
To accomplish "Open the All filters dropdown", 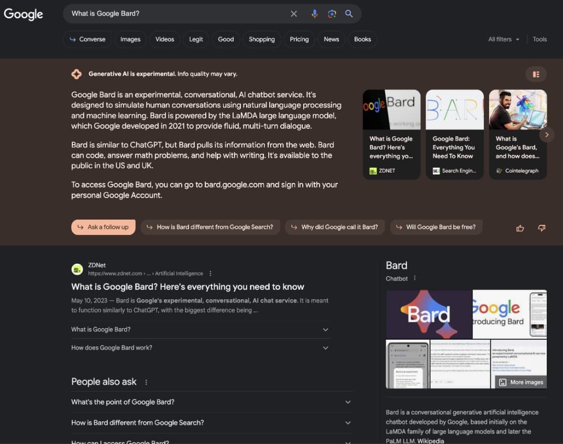I will pyautogui.click(x=503, y=39).
